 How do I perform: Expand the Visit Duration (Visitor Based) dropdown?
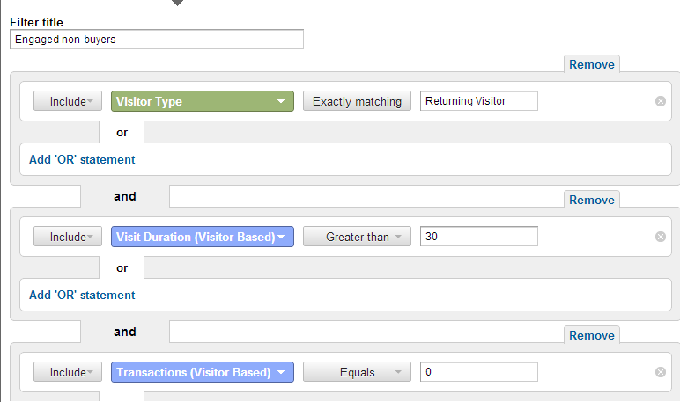coord(203,237)
